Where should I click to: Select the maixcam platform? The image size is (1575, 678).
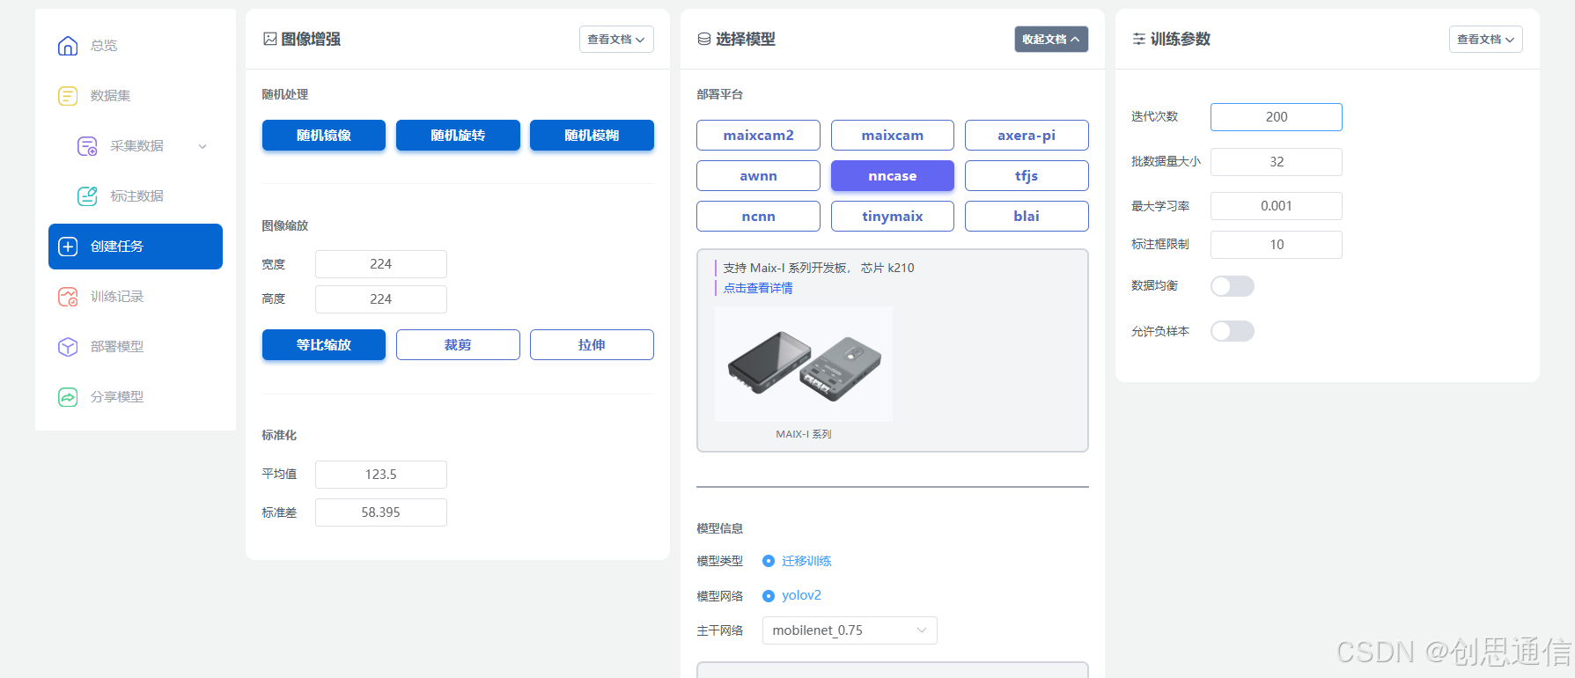tap(893, 136)
